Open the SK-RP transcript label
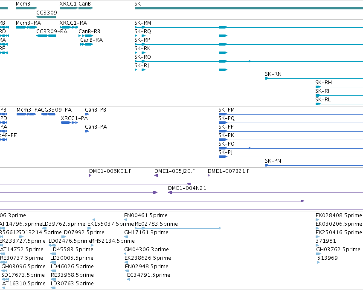The height and width of the screenshot is (290, 363). [142, 40]
